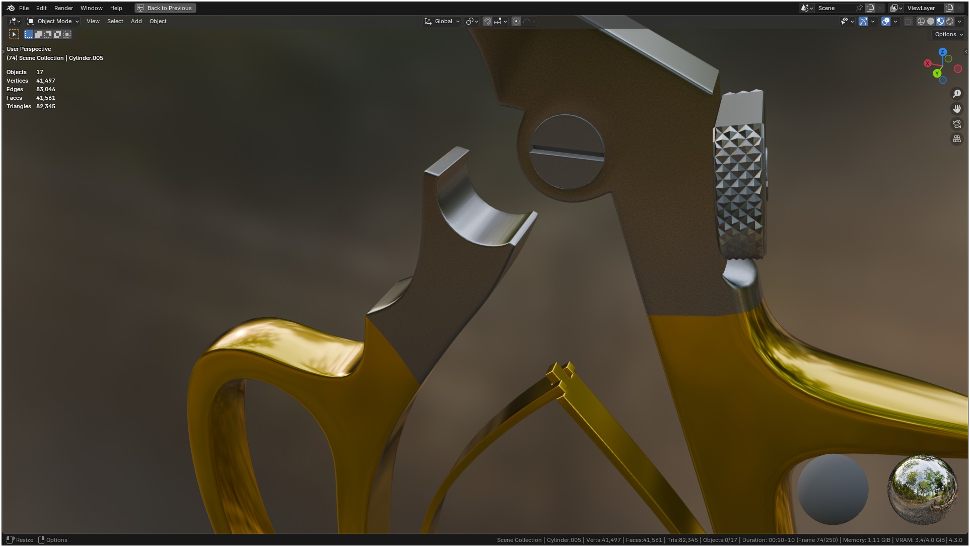Viewport: 970px width, 547px height.
Task: Open Object Mode dropdown
Action: (53, 21)
